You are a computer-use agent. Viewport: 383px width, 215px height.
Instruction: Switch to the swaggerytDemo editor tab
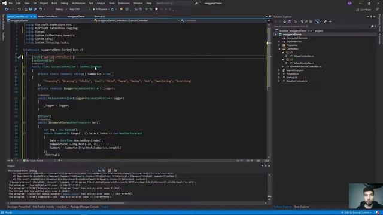pos(76,16)
